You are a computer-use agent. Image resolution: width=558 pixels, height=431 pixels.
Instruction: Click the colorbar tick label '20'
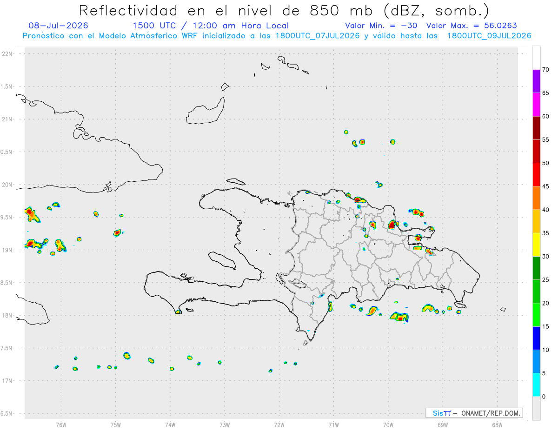coord(546,303)
